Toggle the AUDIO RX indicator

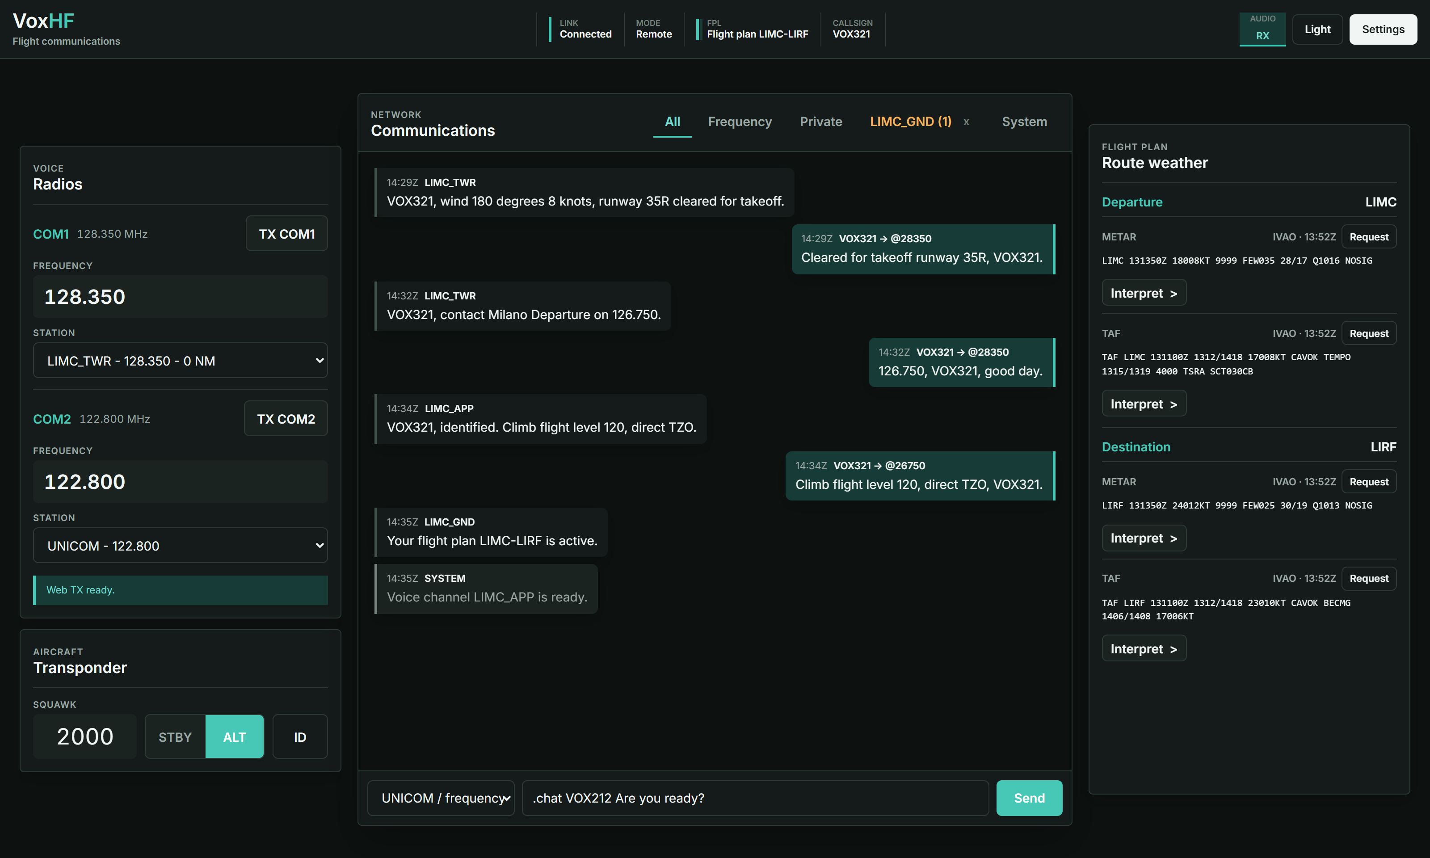coord(1262,29)
